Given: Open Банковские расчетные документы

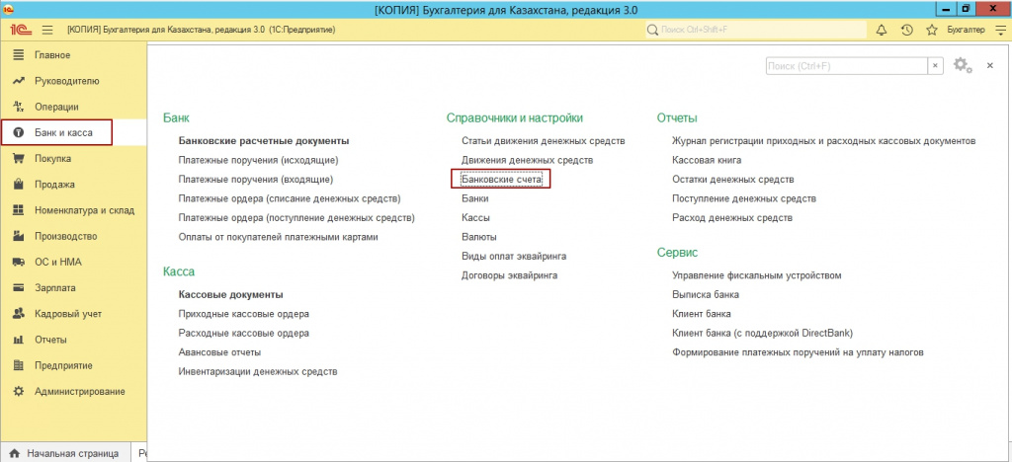Looking at the screenshot, I should click(264, 140).
